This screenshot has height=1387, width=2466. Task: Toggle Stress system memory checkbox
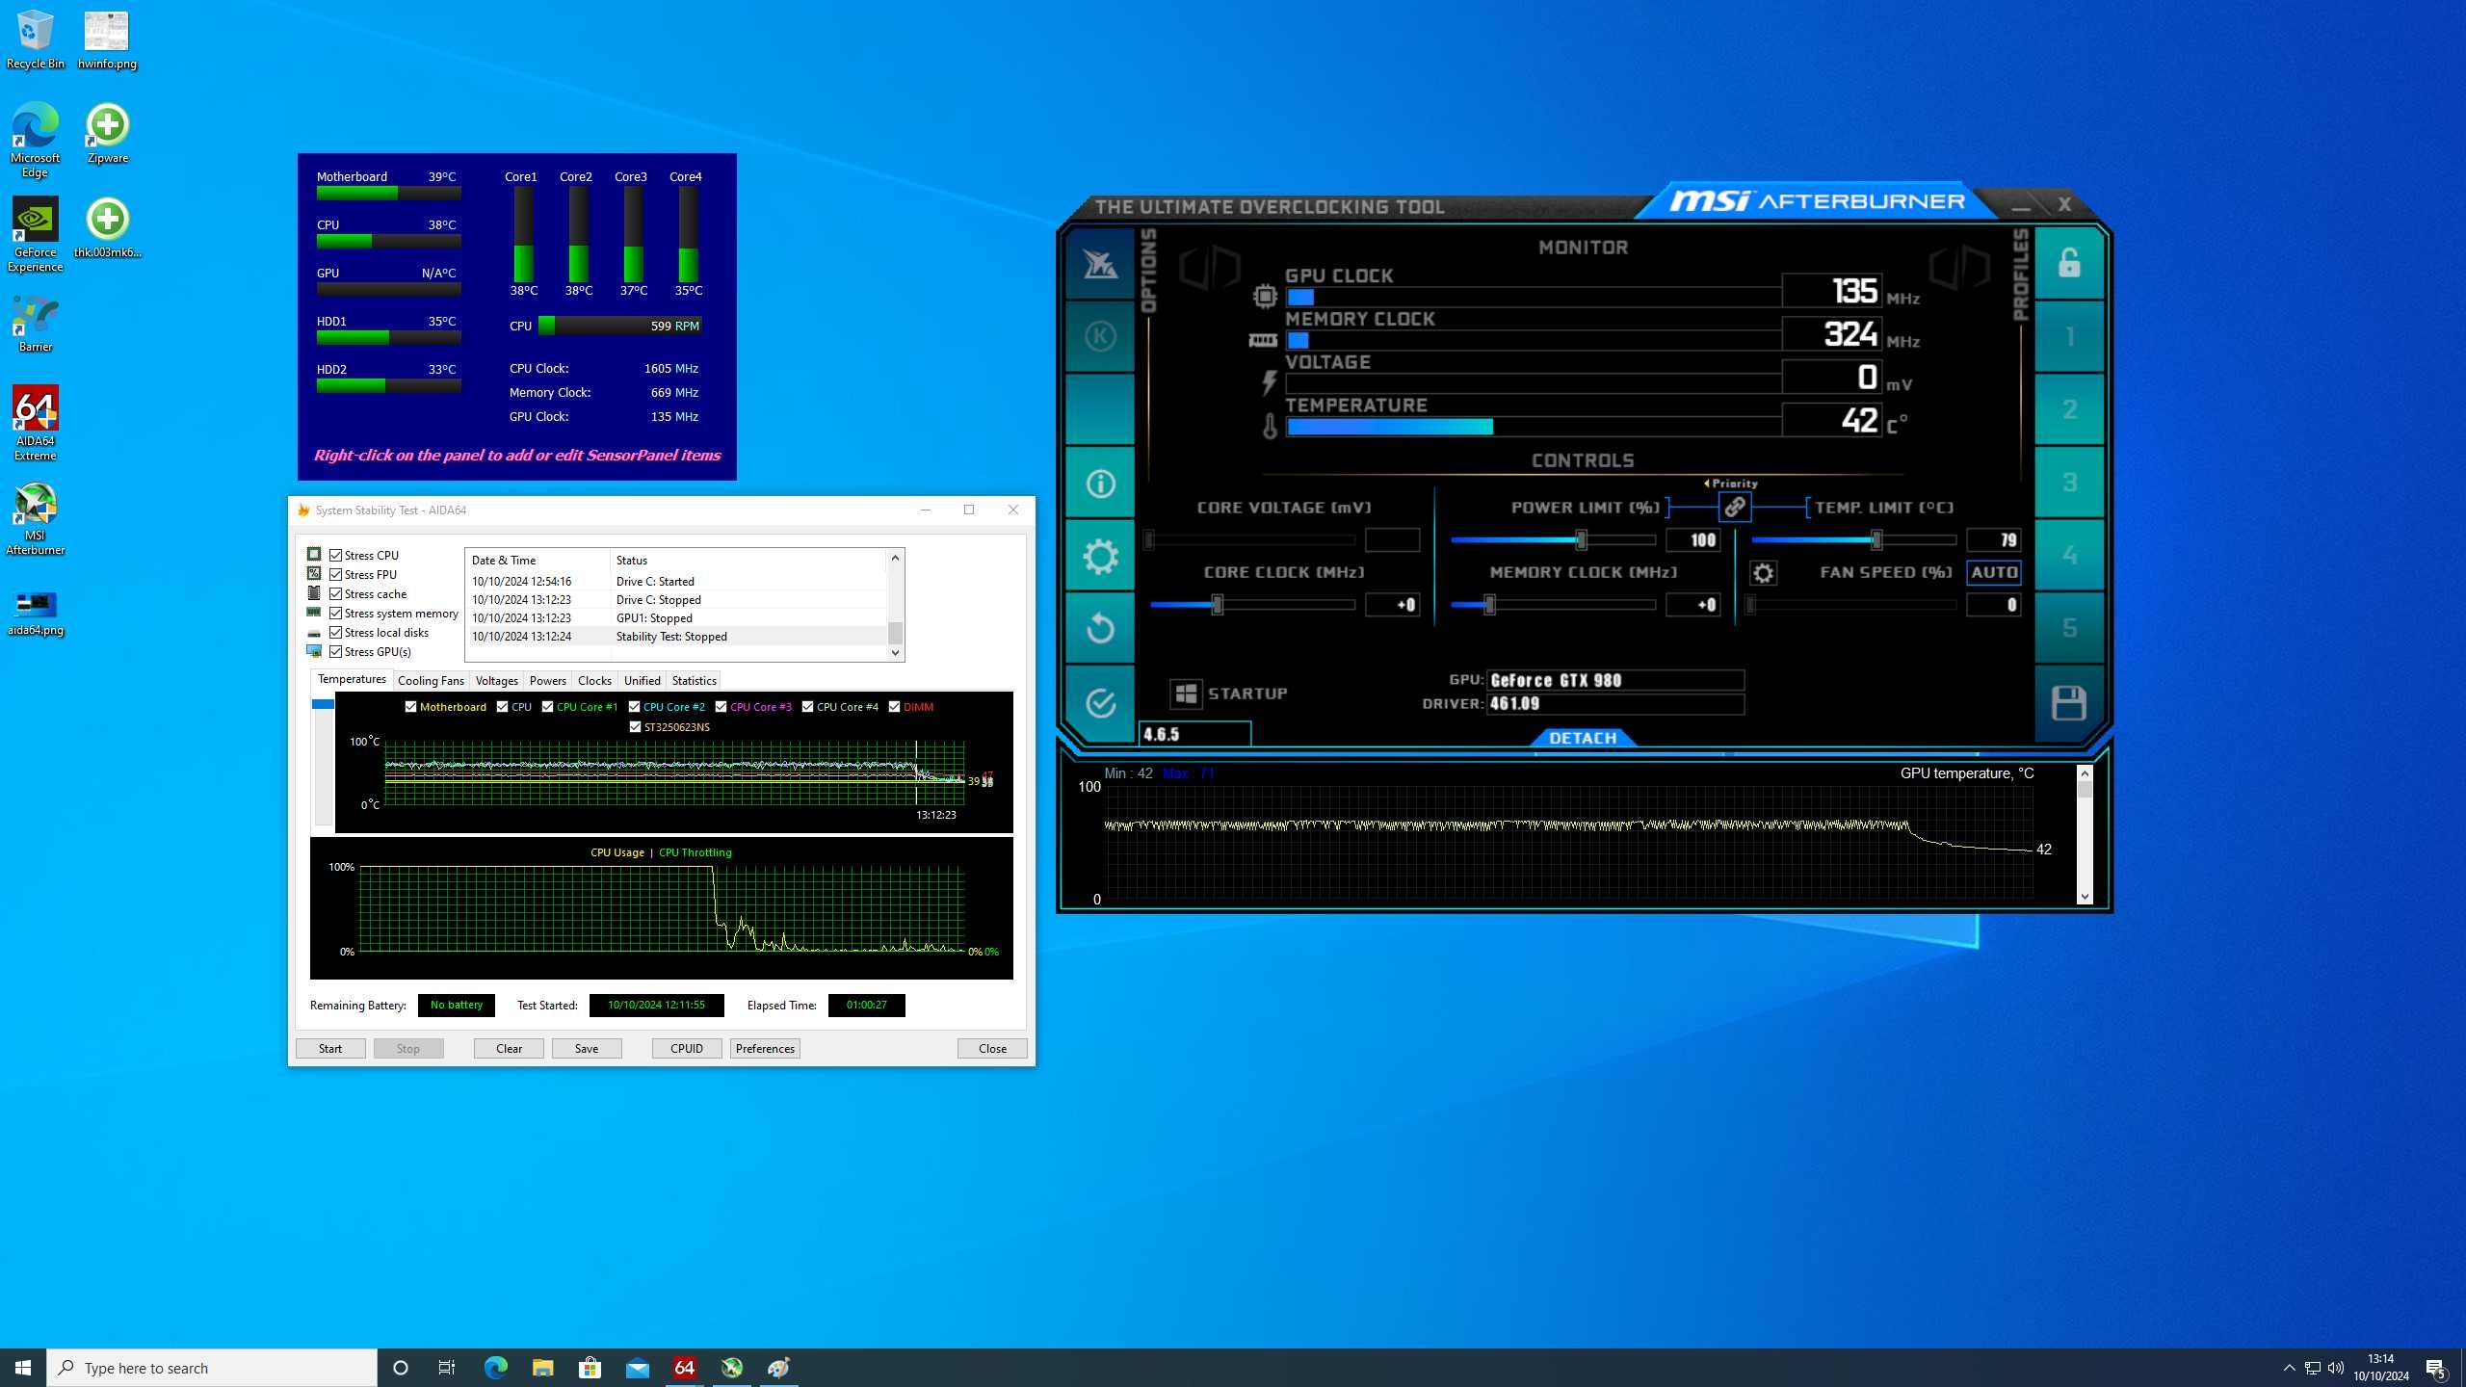[336, 613]
